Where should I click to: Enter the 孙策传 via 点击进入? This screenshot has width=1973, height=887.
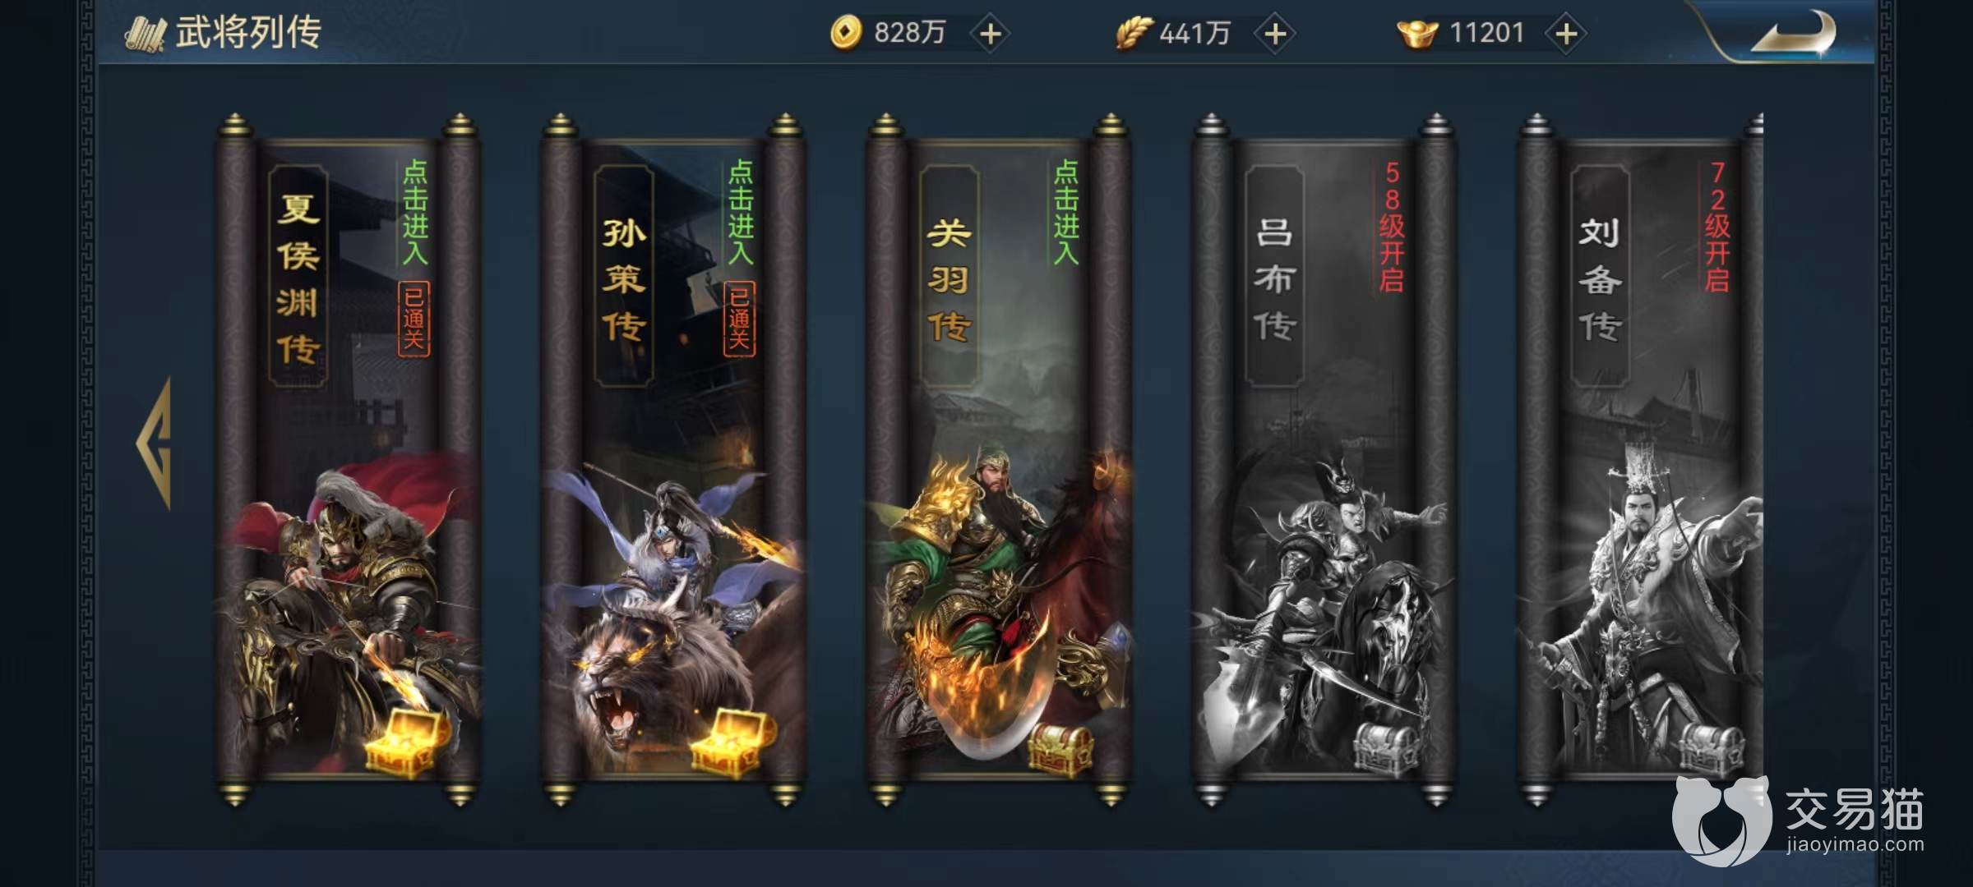tap(740, 212)
